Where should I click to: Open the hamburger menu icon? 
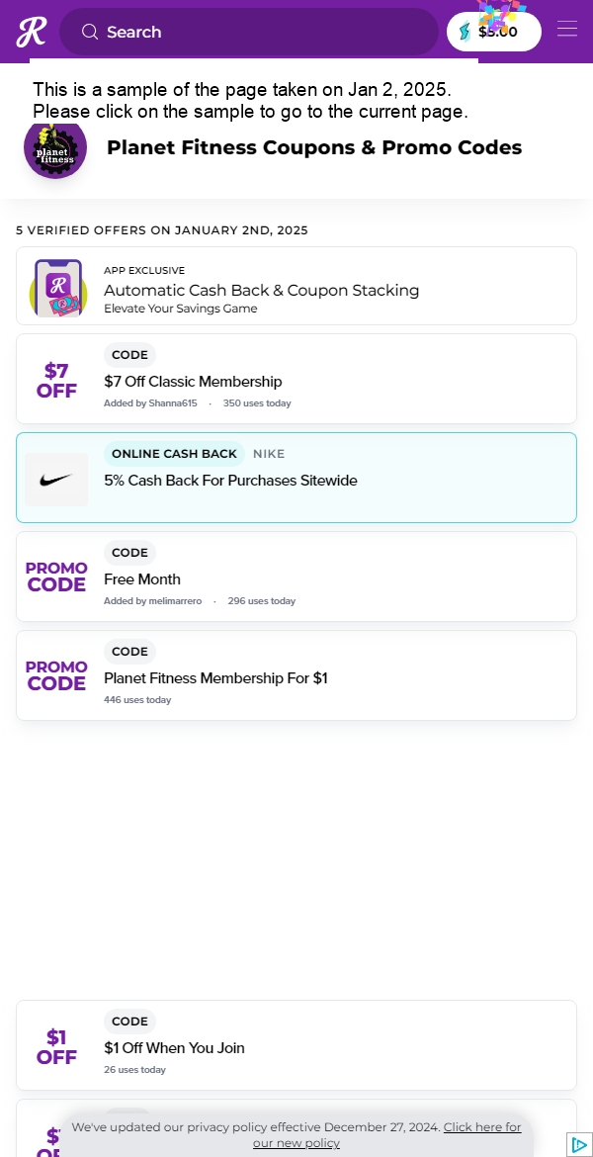pos(566,28)
